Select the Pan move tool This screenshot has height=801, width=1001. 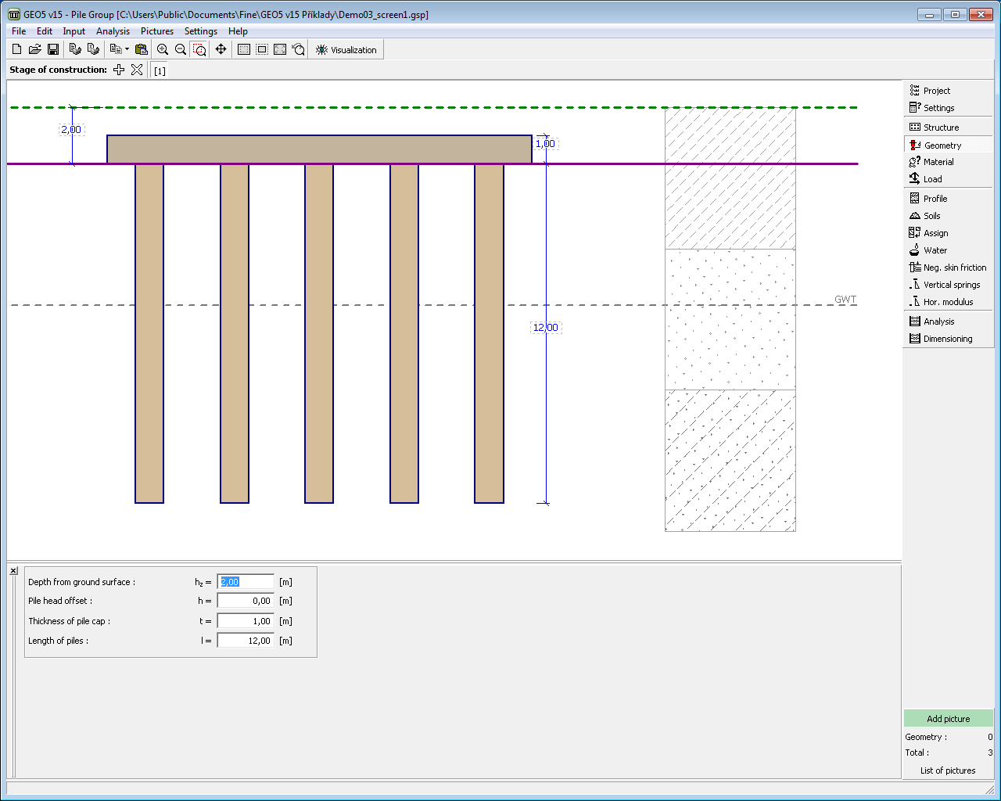[x=221, y=49]
